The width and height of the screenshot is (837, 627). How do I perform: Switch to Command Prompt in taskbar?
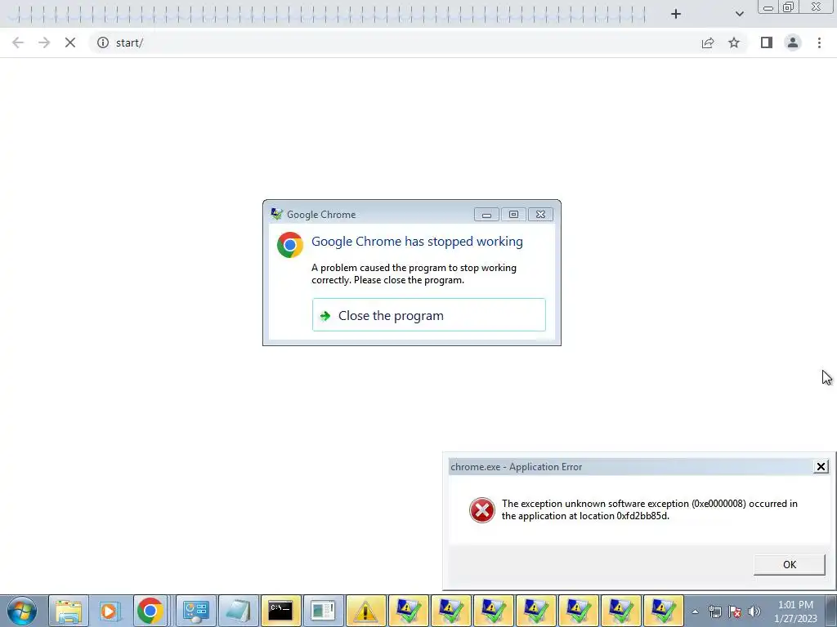[x=281, y=611]
